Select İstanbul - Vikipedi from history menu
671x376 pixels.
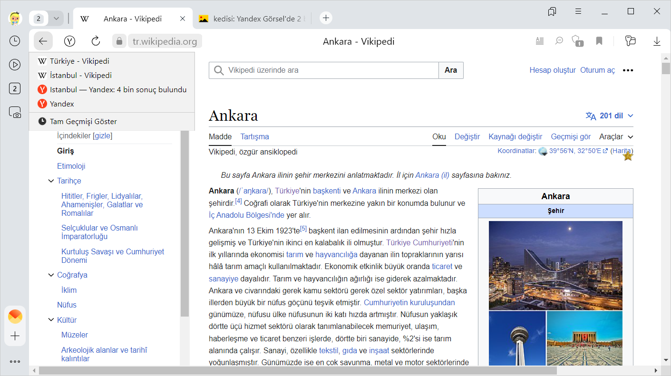point(81,75)
